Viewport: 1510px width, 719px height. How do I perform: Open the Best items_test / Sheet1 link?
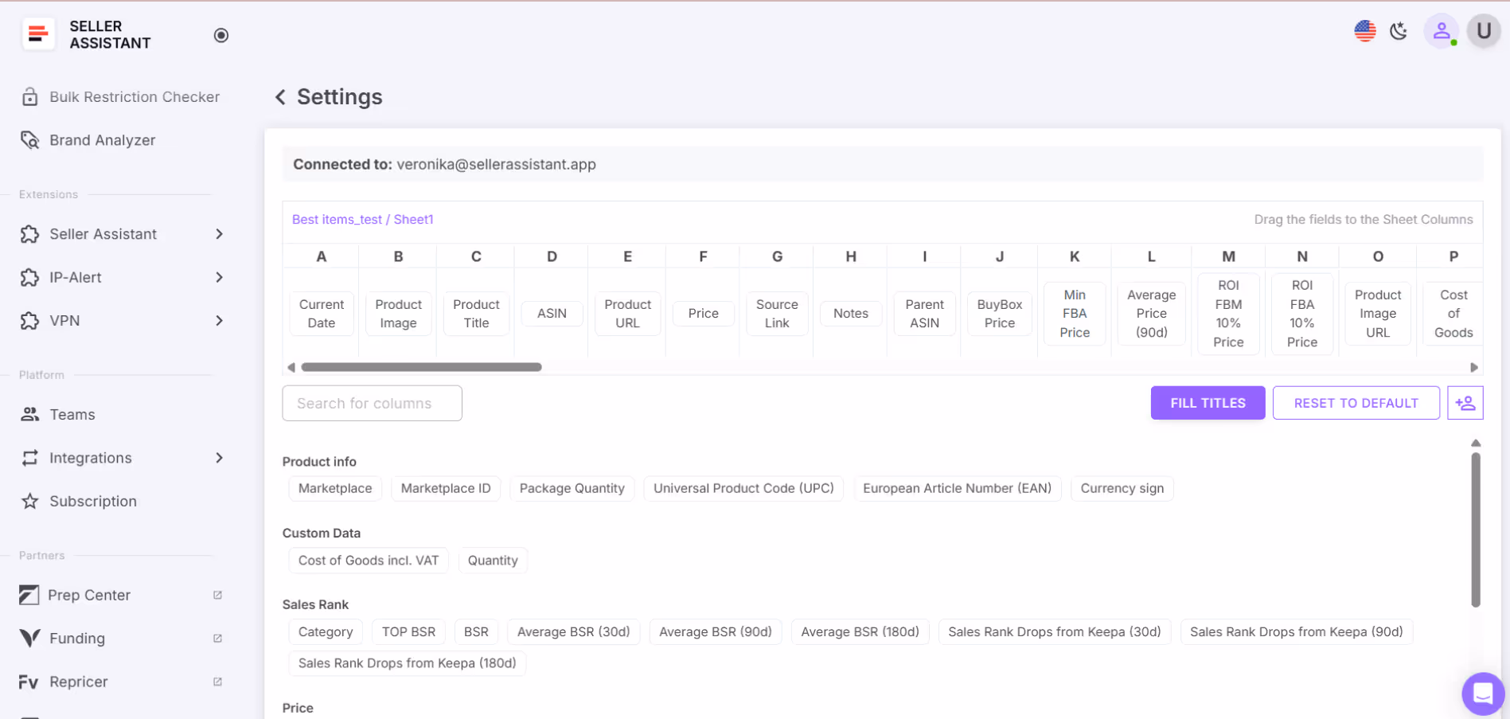tap(362, 220)
